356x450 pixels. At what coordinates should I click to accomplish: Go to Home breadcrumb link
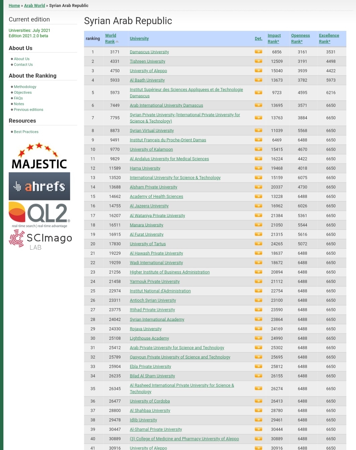click(x=14, y=6)
